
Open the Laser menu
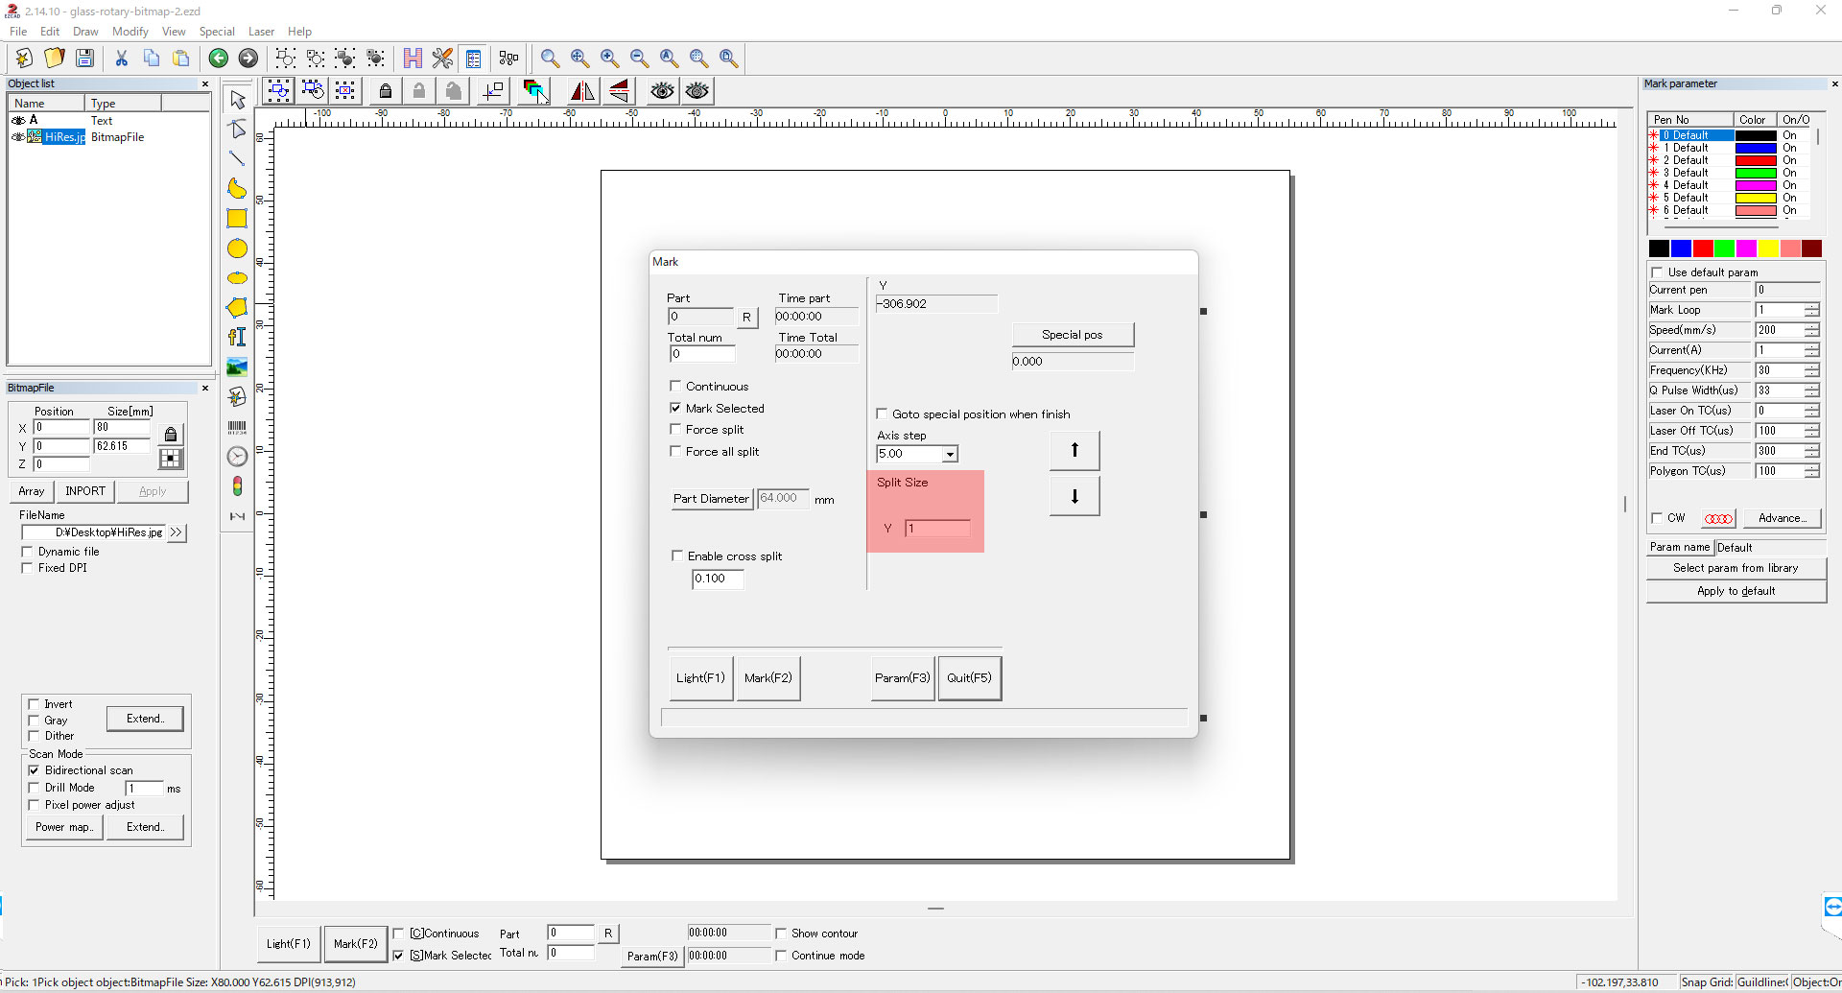coord(261,32)
